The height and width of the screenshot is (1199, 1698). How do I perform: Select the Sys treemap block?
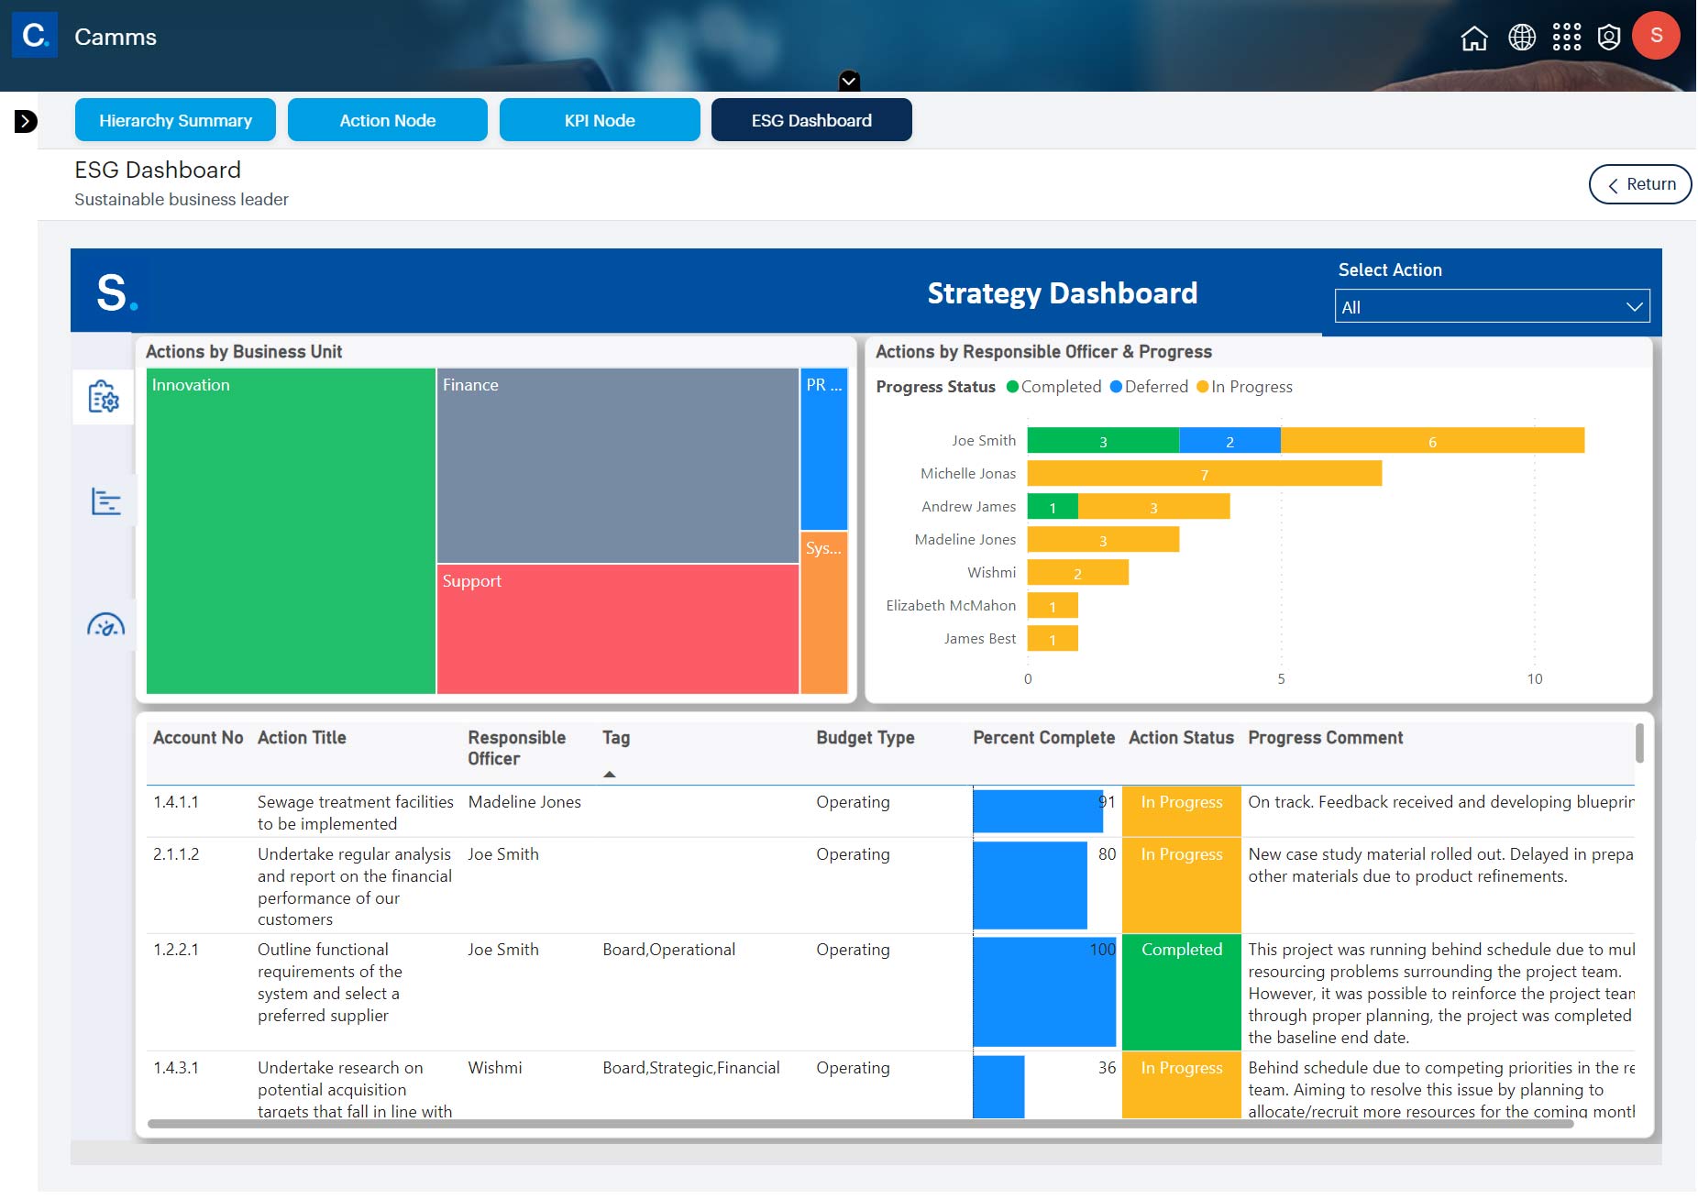point(823,612)
